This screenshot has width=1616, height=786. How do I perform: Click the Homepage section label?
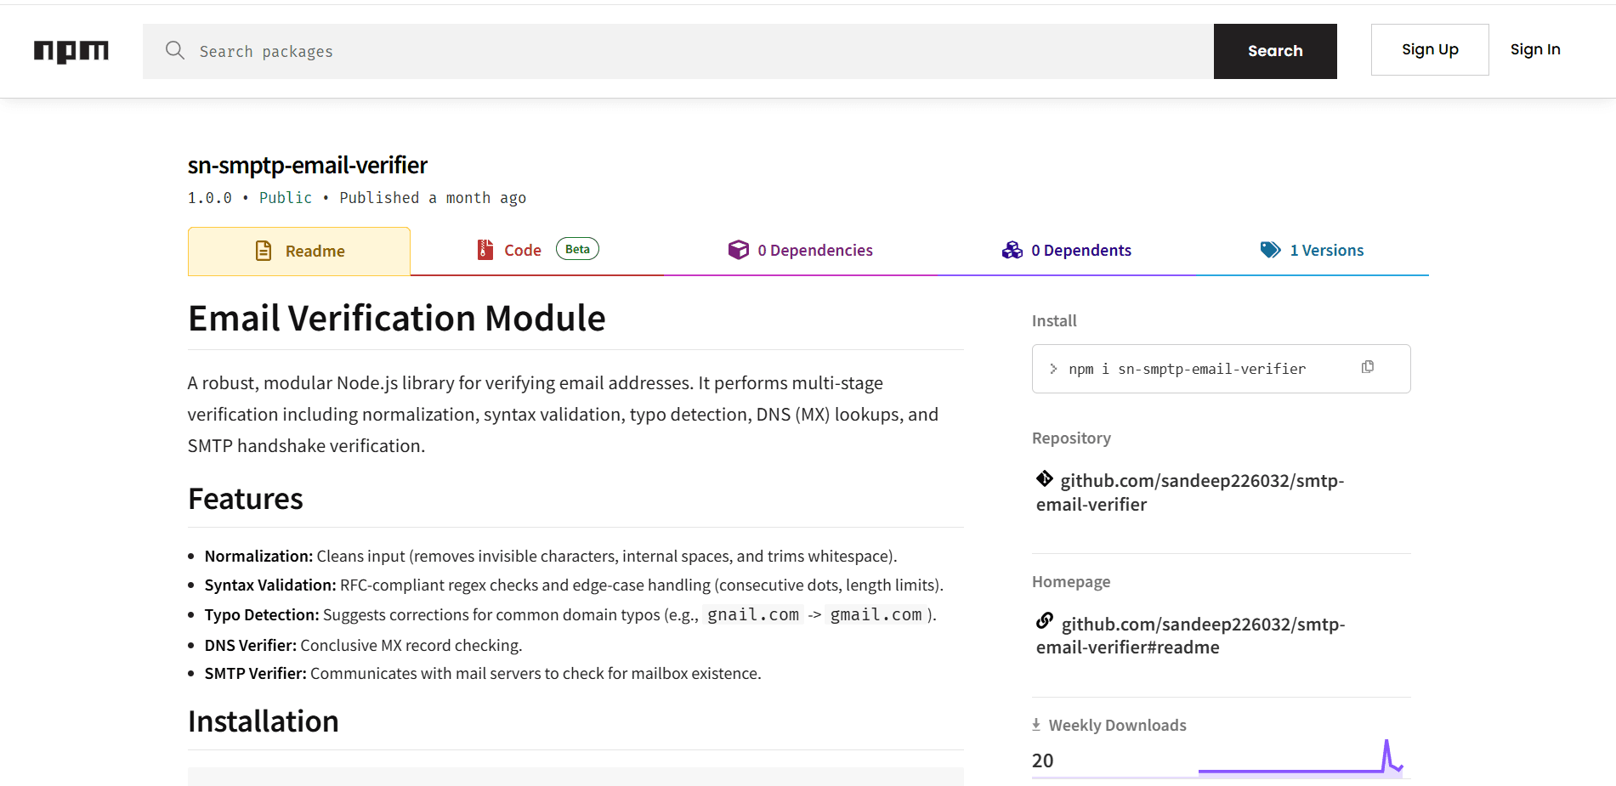[x=1071, y=582]
